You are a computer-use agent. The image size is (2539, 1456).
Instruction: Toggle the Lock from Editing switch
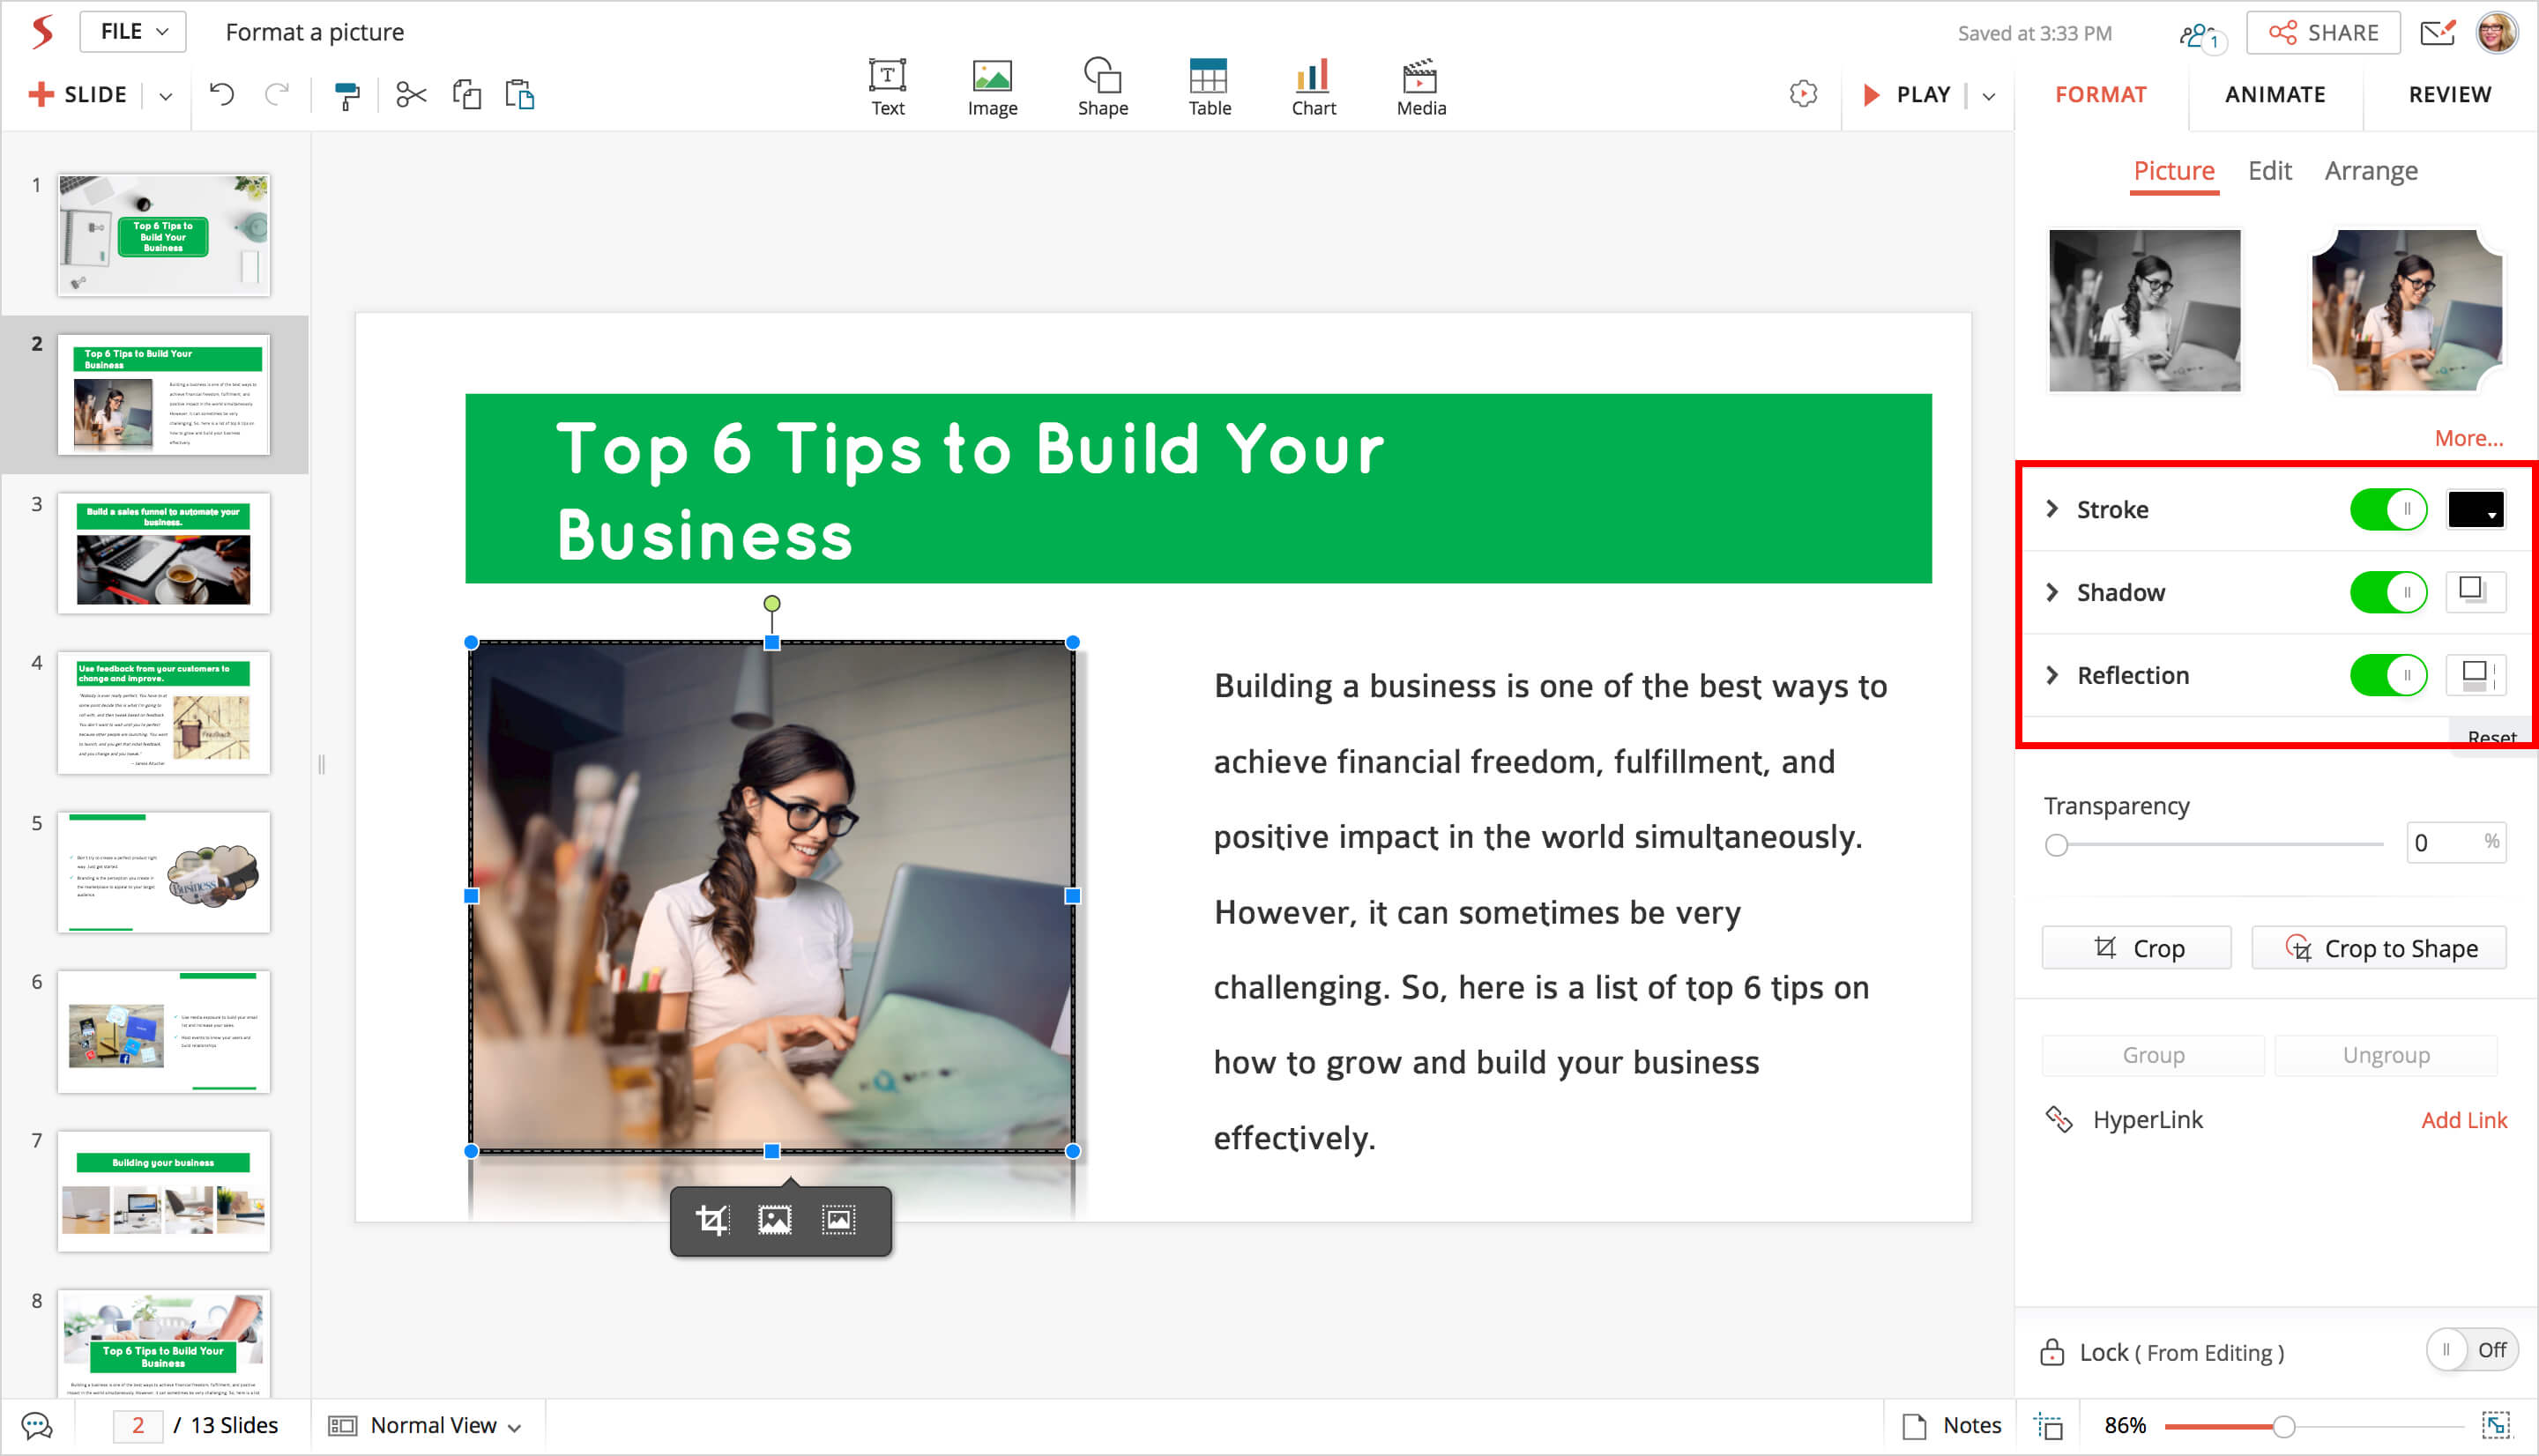point(2470,1350)
